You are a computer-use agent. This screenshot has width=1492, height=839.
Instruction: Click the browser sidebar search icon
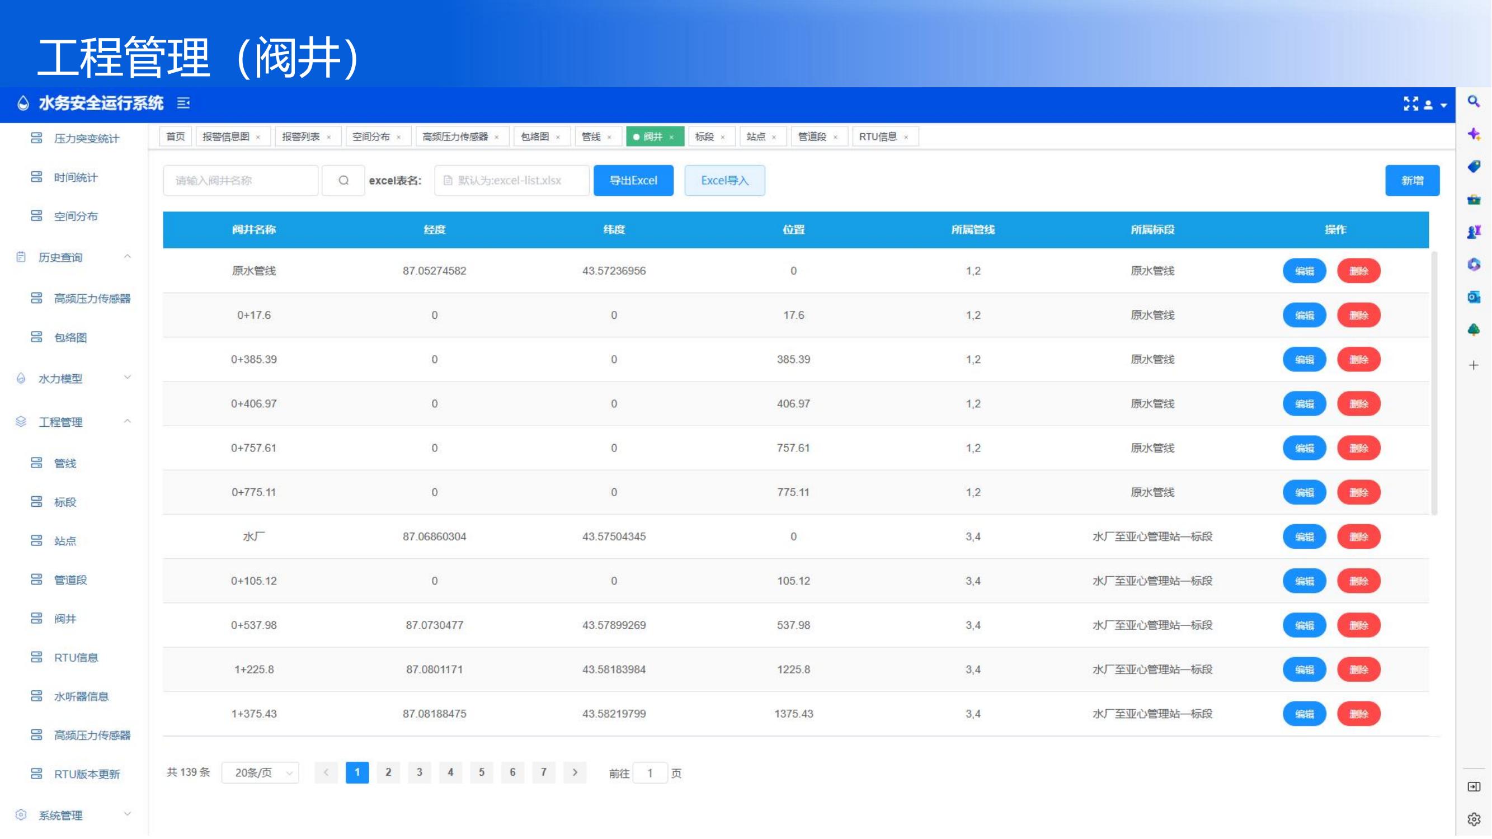pos(1474,102)
